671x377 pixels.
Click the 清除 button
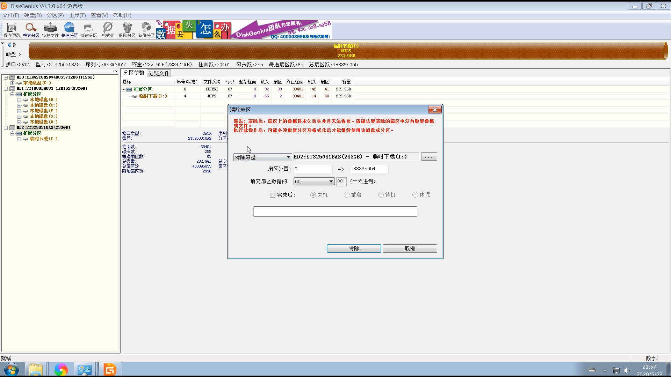(x=354, y=249)
